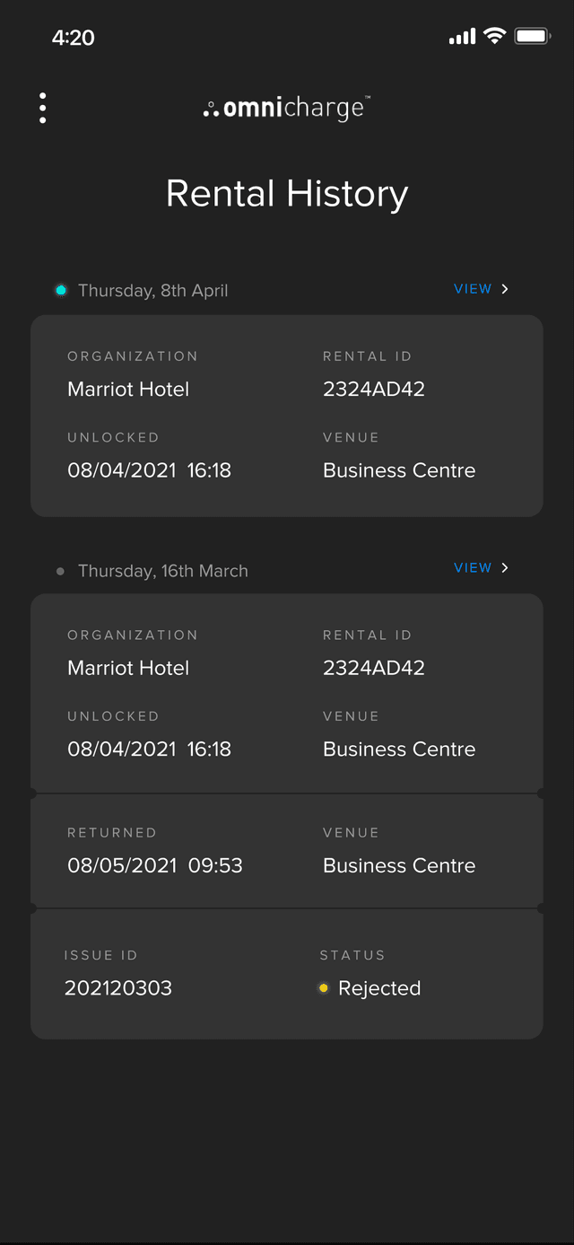Tap the battery status bar icon
The width and height of the screenshot is (574, 1245).
(x=532, y=36)
